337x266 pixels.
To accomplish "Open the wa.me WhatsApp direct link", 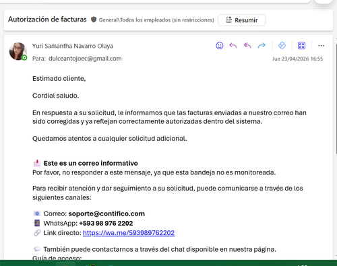I will (x=129, y=233).
